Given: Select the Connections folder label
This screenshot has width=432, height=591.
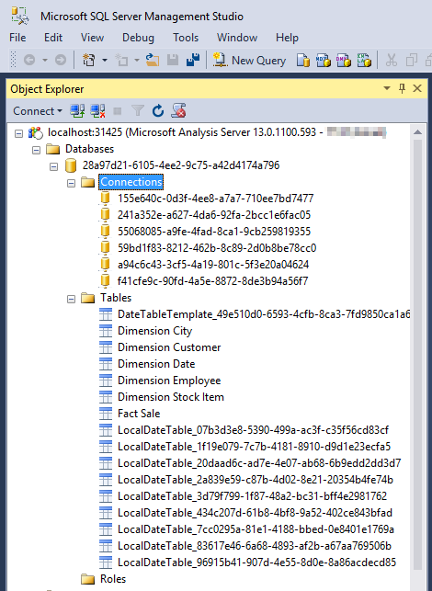Looking at the screenshot, I should (x=131, y=182).
